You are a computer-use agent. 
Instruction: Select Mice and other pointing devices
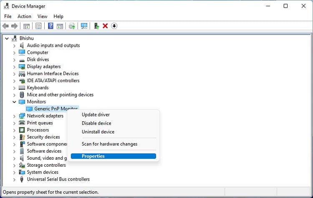coord(60,95)
